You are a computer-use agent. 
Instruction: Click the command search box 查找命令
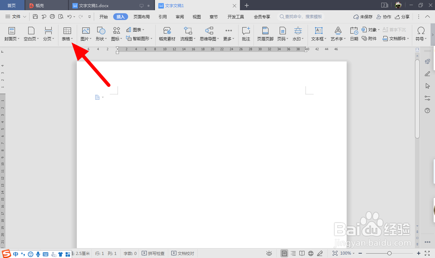coord(301,17)
